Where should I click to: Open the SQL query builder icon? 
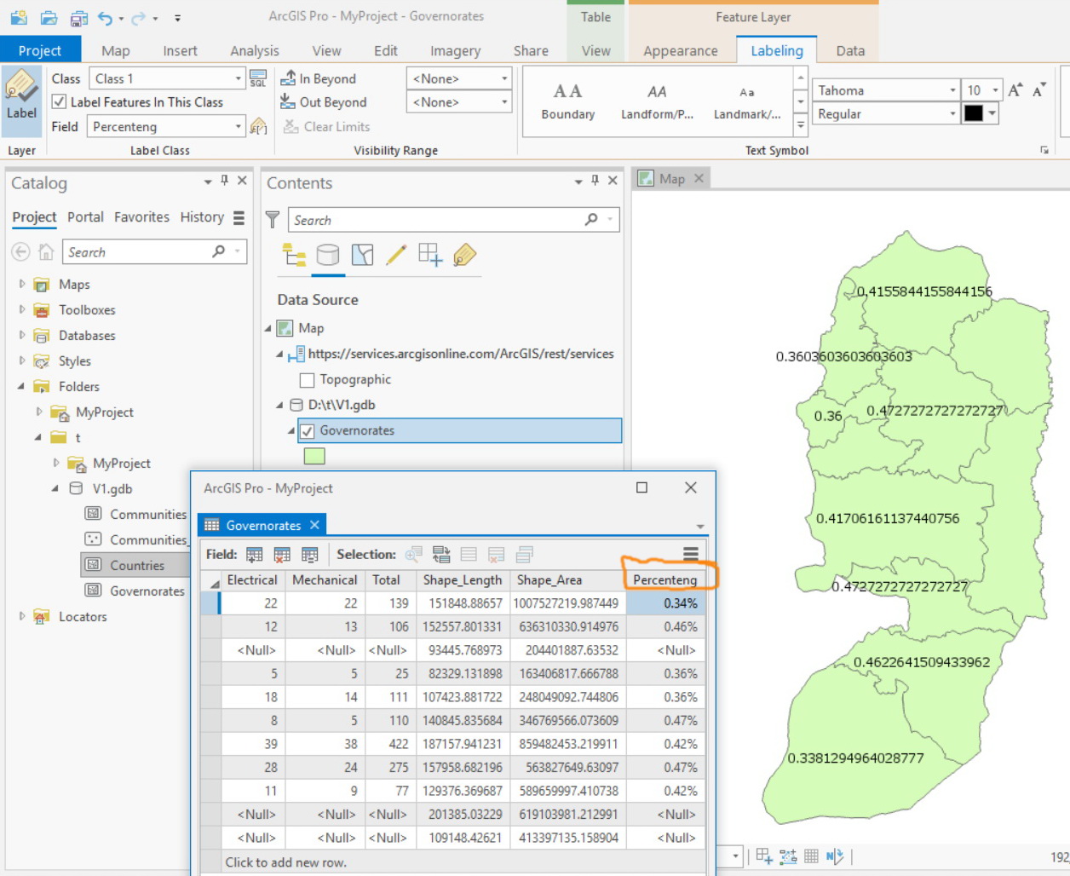click(x=258, y=78)
